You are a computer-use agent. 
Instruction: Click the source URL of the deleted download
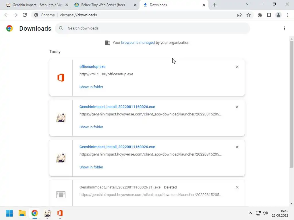[x=150, y=195]
